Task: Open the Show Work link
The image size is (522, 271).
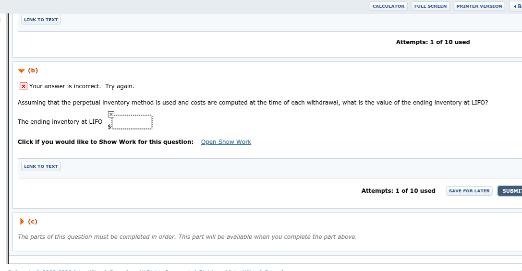Action: [x=226, y=142]
